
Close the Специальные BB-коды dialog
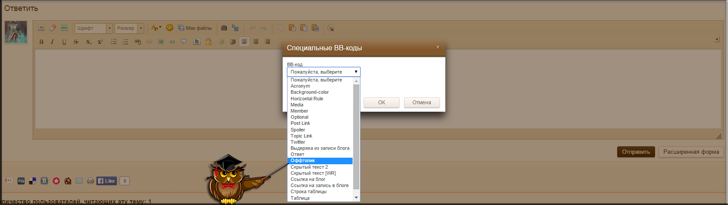click(x=437, y=47)
